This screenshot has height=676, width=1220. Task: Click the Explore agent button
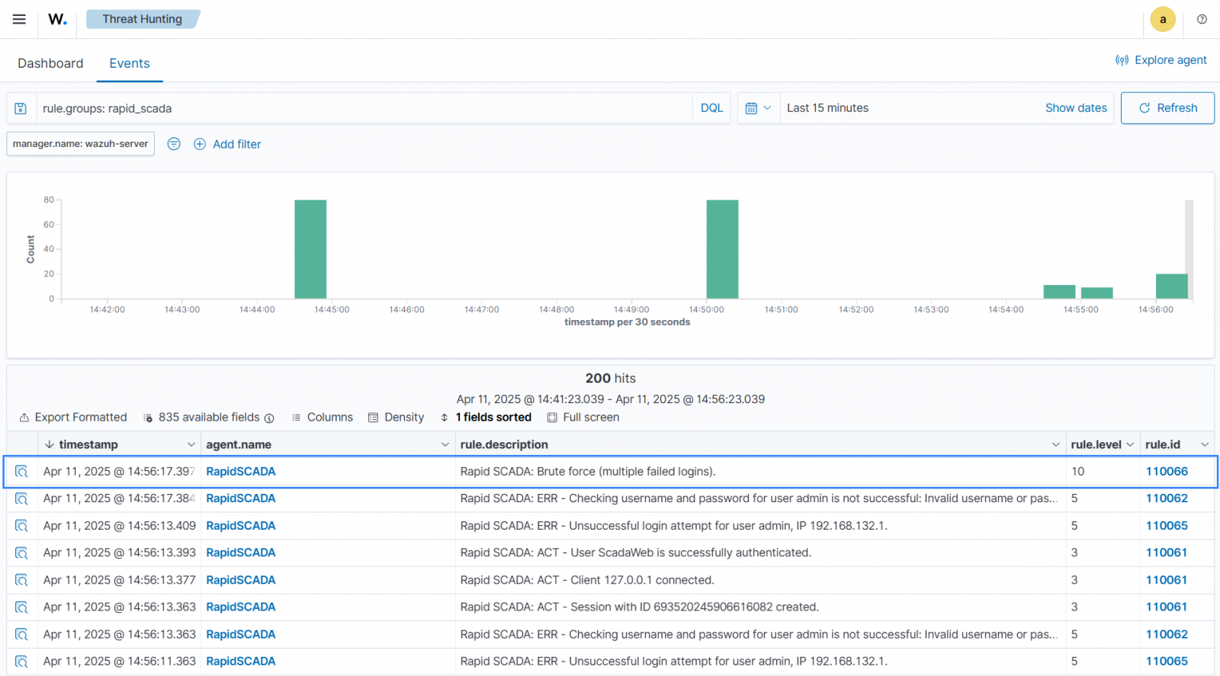(x=1161, y=60)
